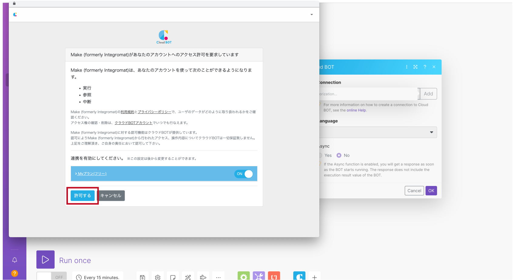Add a favorite module plus icon
This screenshot has height=280, width=515.
(x=315, y=277)
